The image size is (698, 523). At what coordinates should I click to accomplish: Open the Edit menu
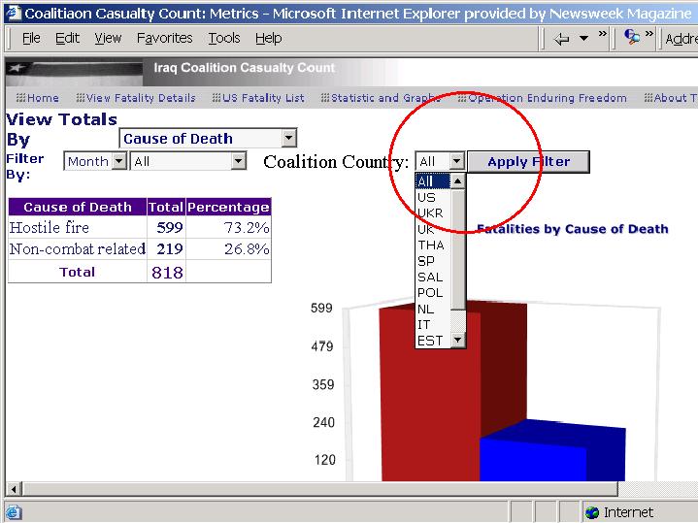point(67,38)
